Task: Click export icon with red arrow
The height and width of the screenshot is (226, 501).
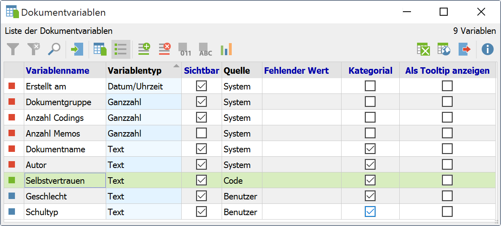Action: pyautogui.click(x=465, y=49)
